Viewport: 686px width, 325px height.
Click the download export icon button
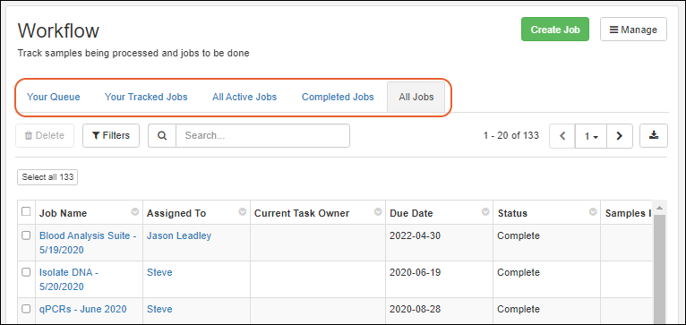tap(654, 135)
